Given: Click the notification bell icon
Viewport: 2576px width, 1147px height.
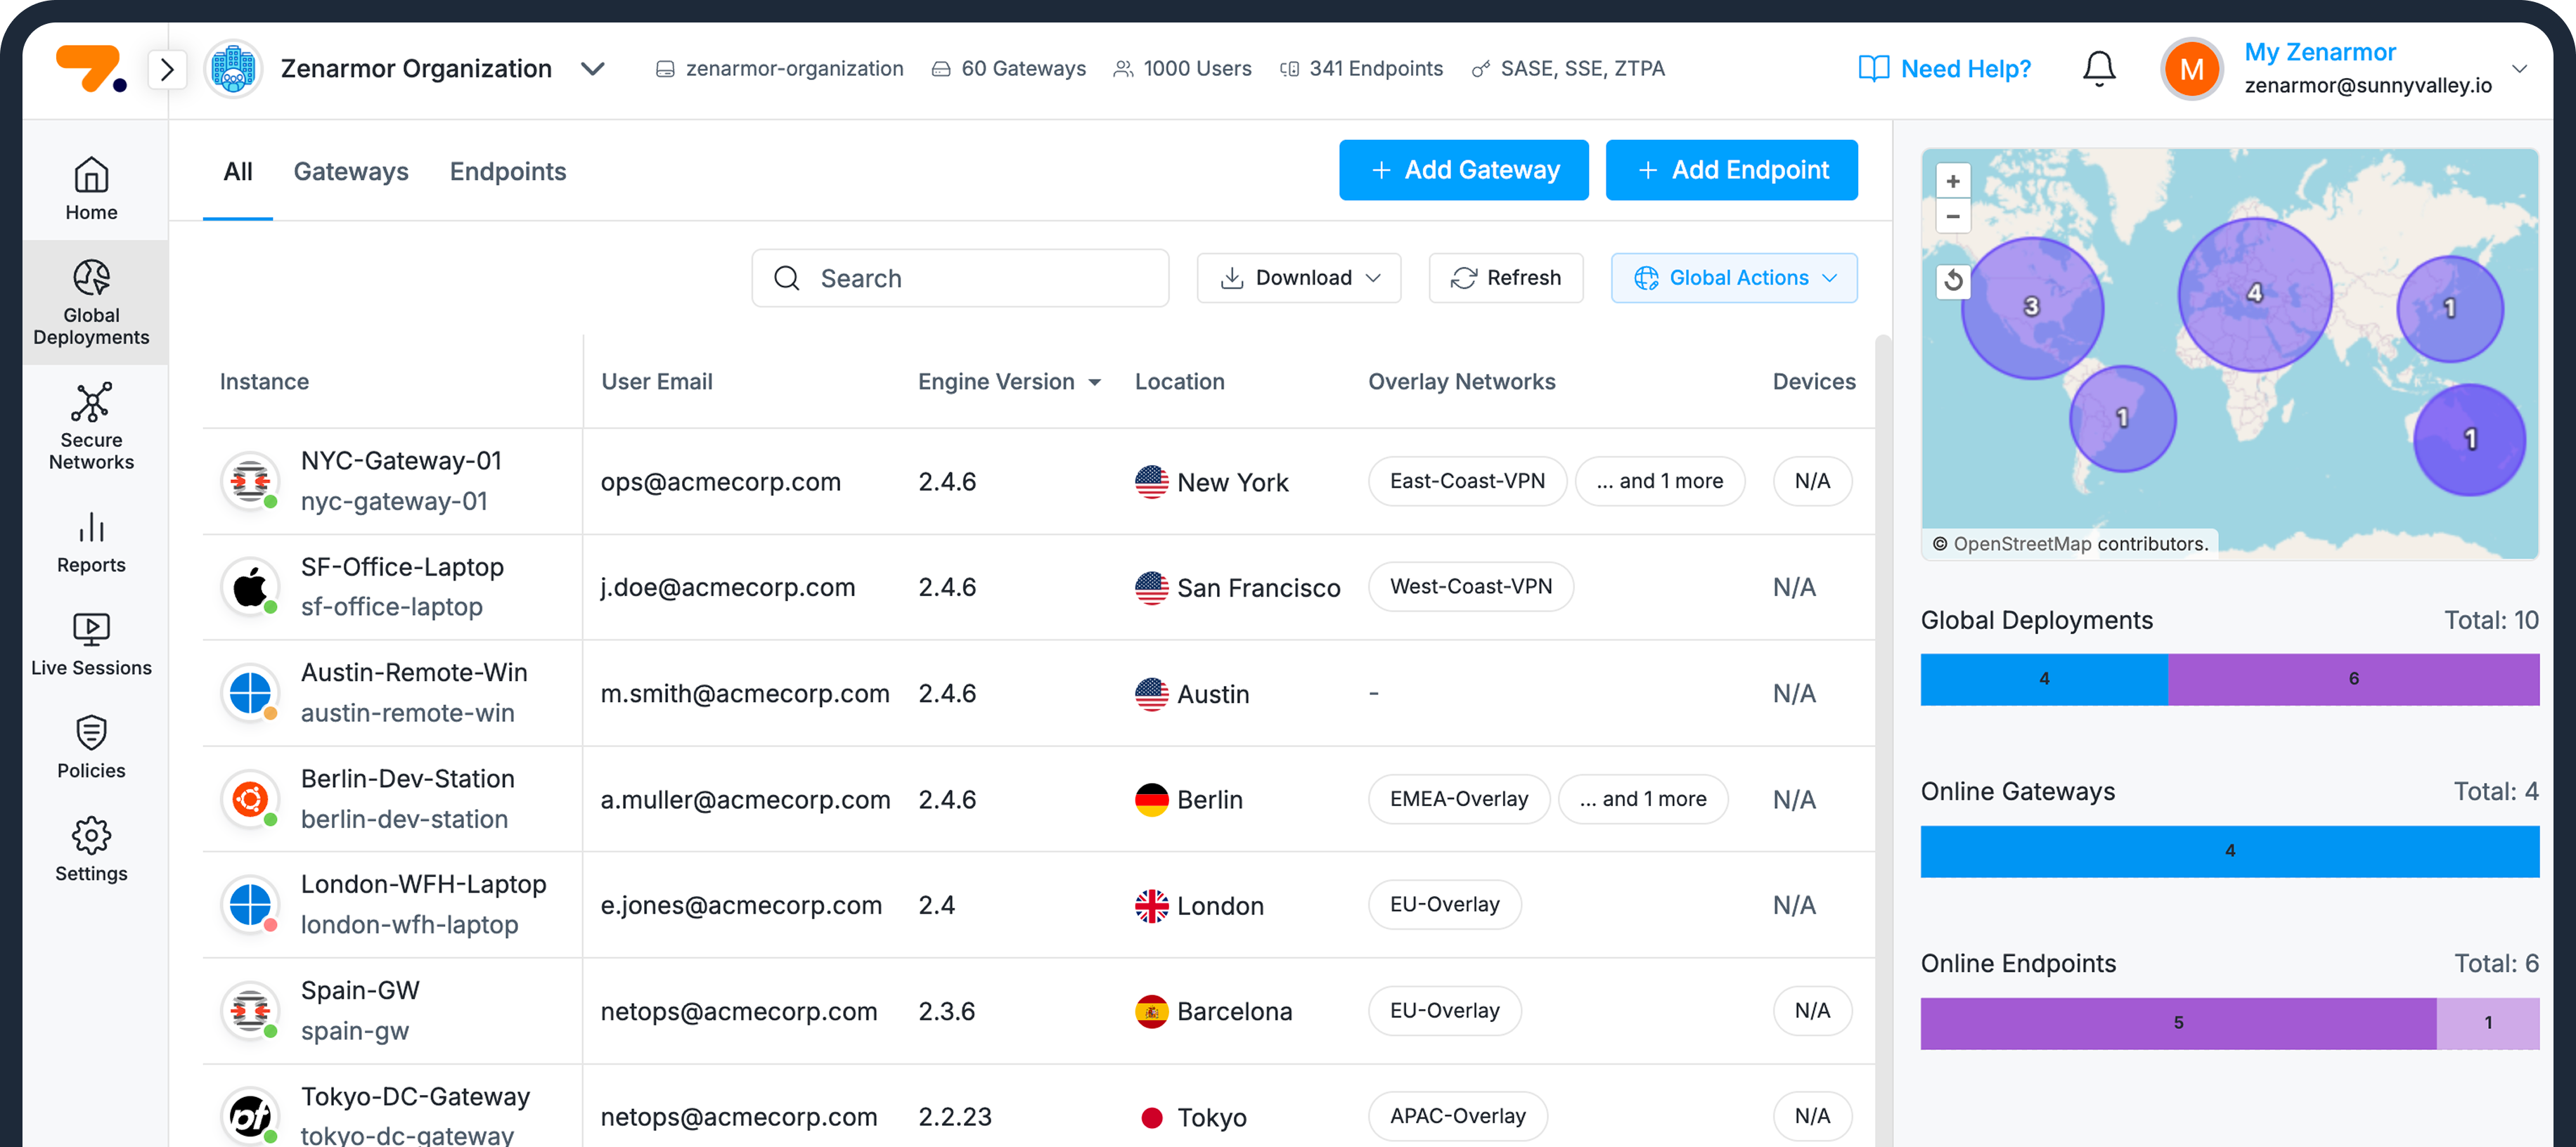Looking at the screenshot, I should click(x=2097, y=68).
